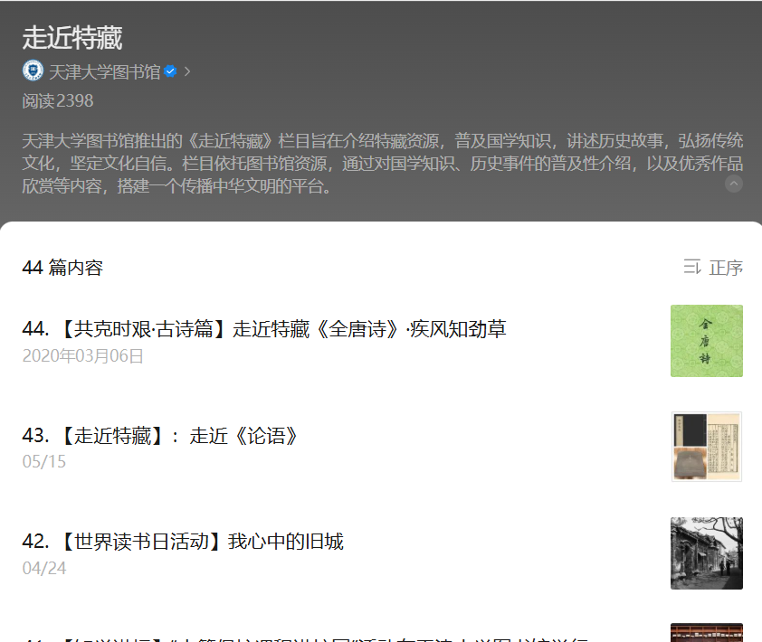Click the date 04/24 under article 42
The image size is (762, 642).
44,568
